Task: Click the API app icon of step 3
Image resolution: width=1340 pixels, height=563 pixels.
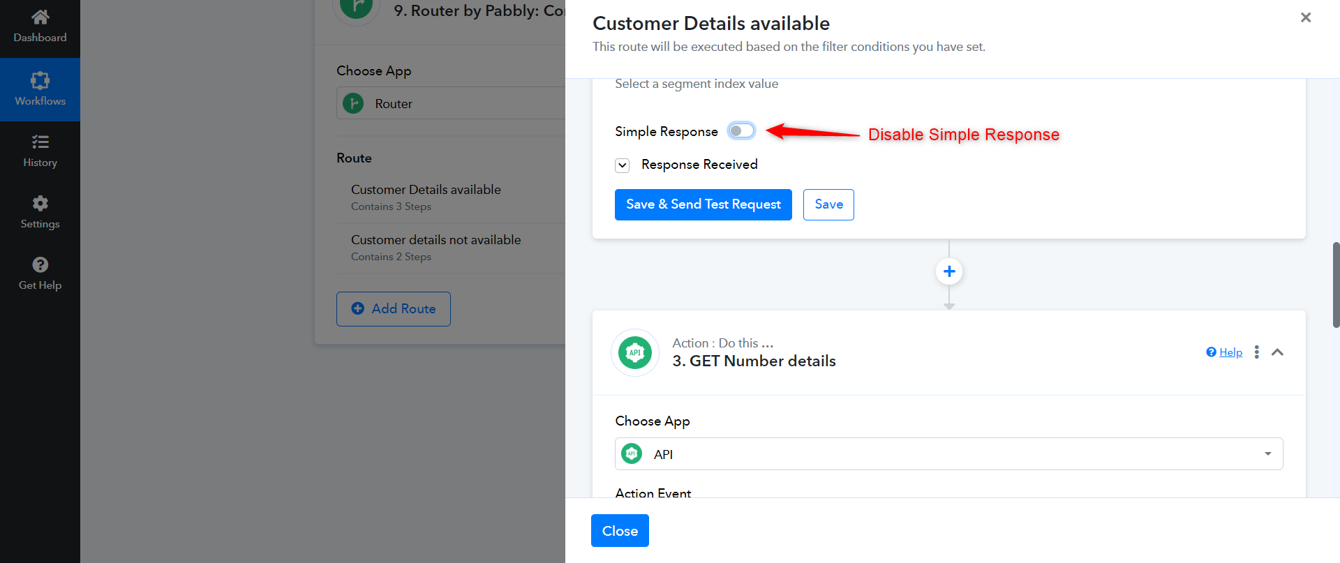Action: point(635,352)
